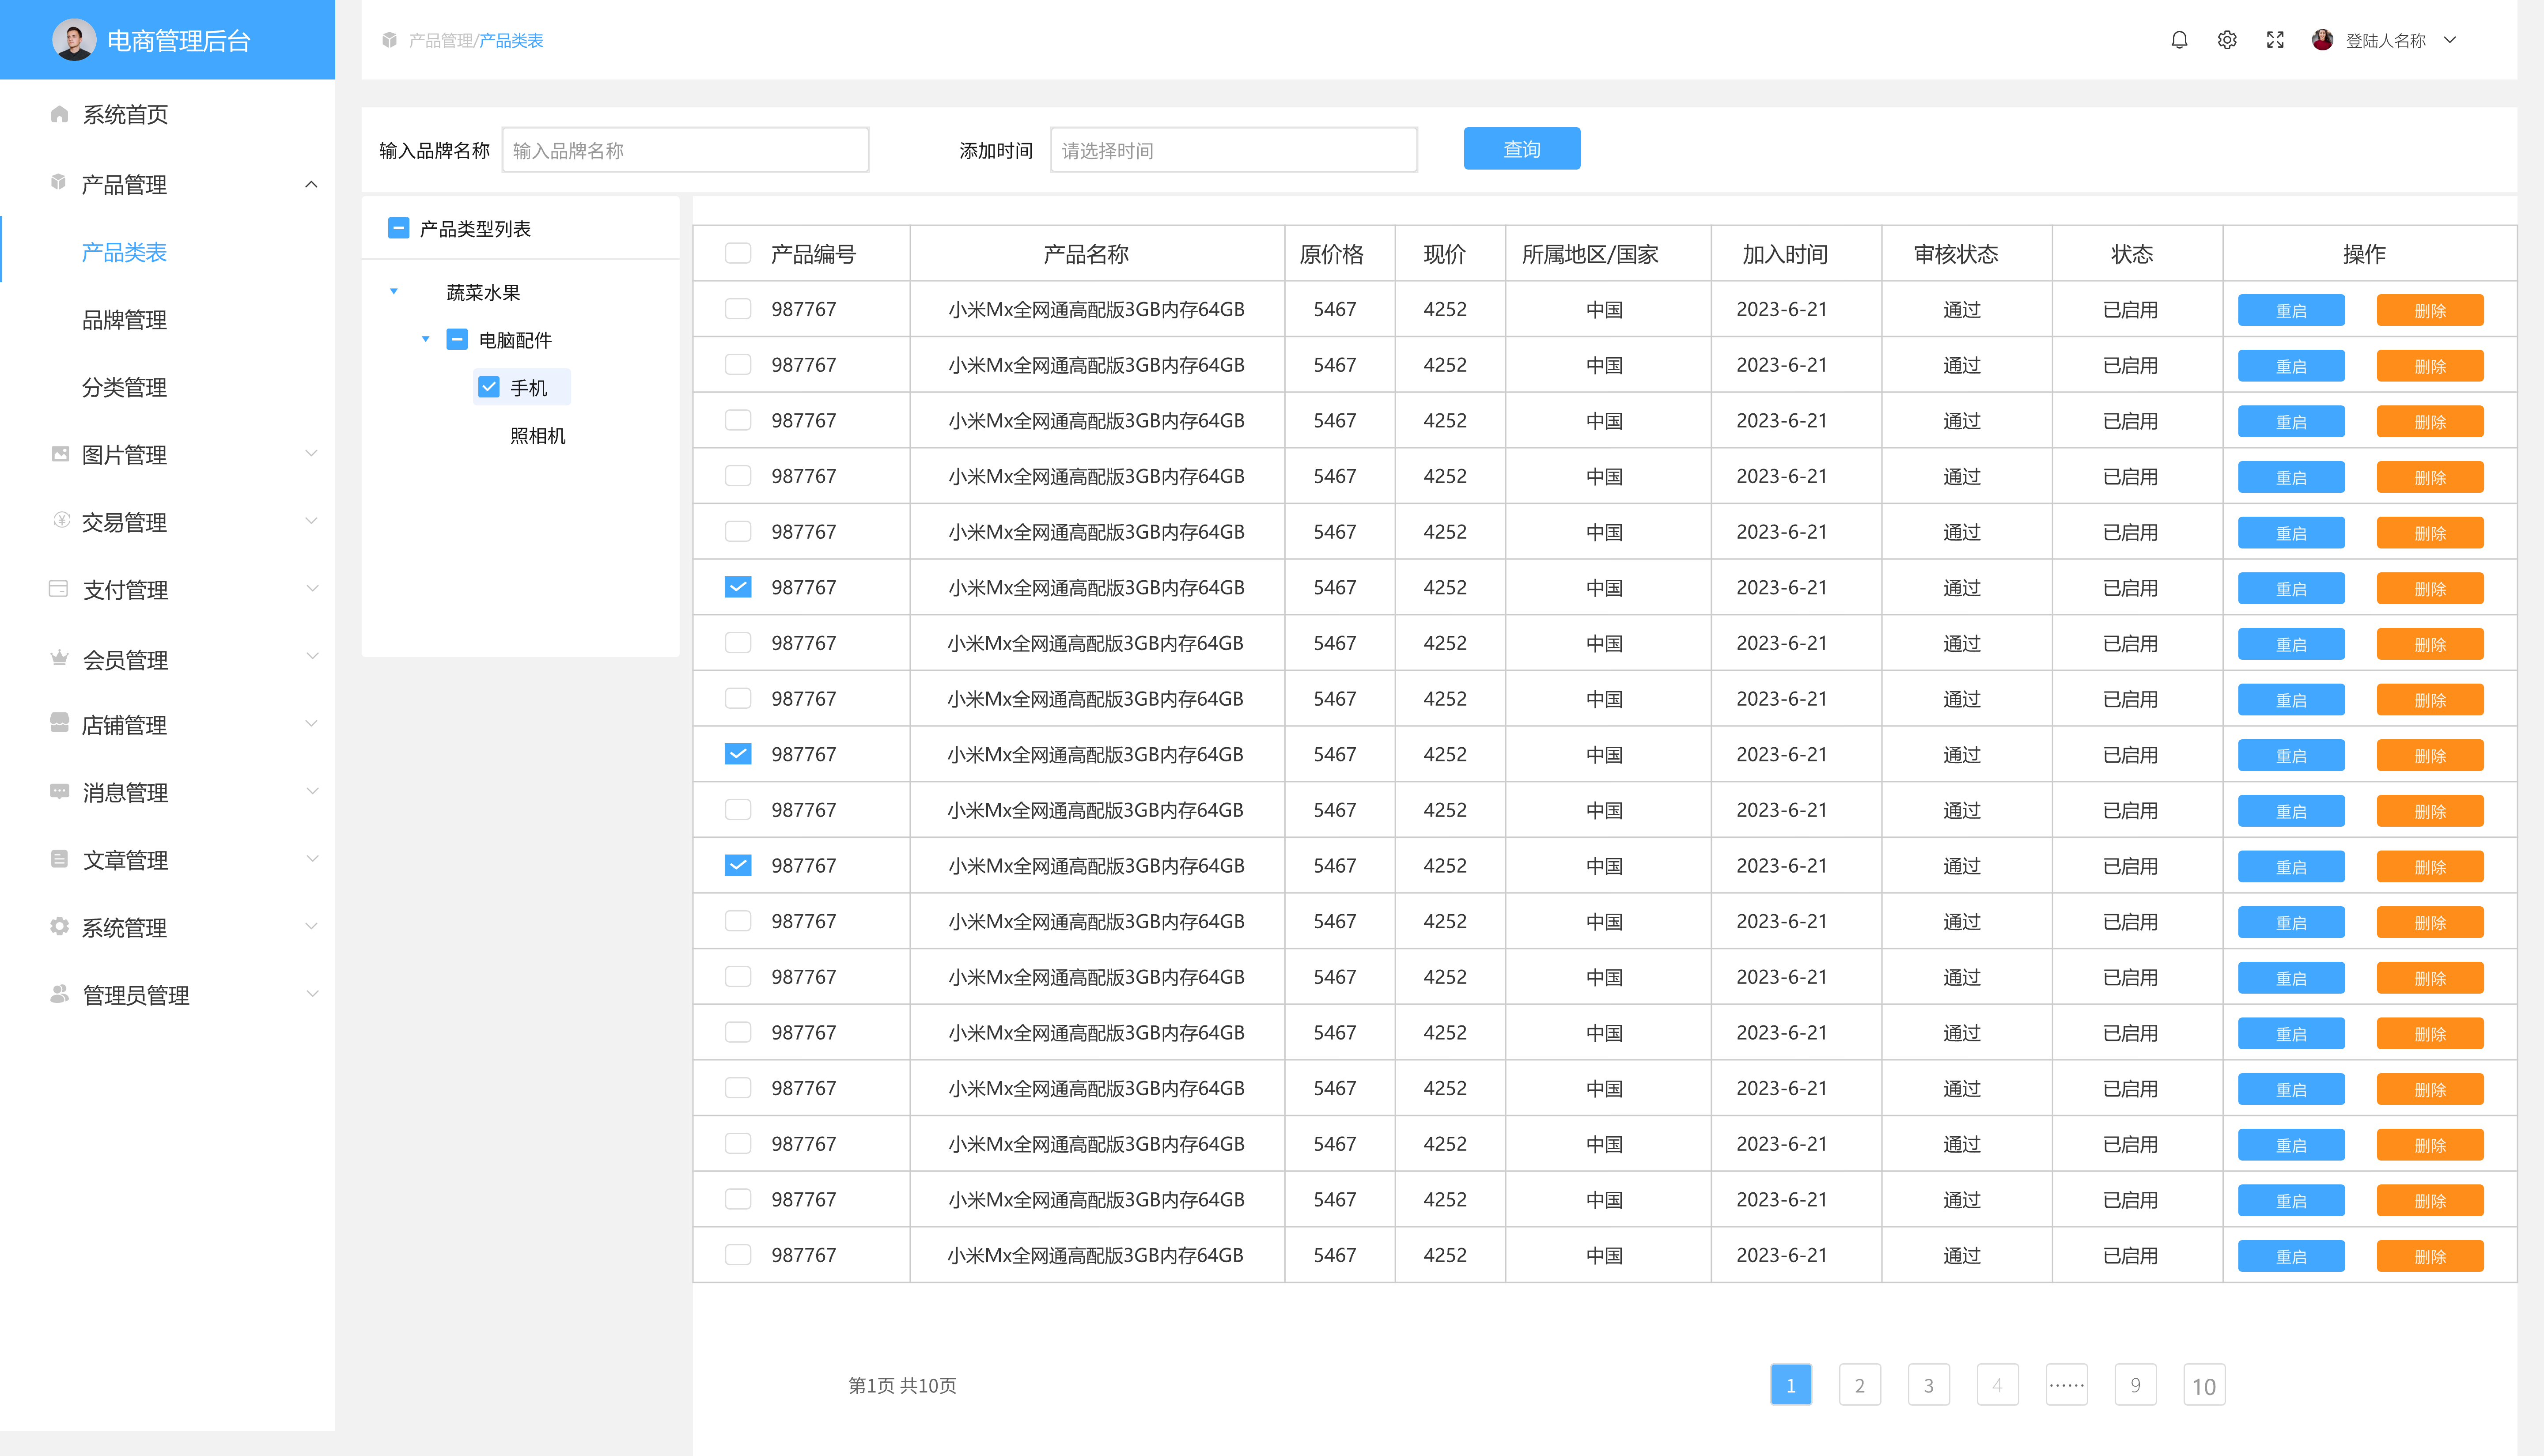Toggle the select-all checkbox in table header
This screenshot has height=1456, width=2544.
click(738, 253)
